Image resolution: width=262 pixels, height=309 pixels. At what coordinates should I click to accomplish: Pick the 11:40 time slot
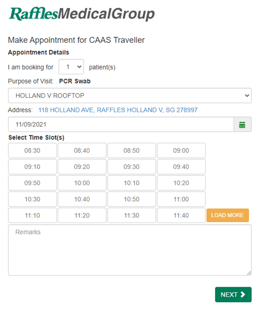[181, 215]
